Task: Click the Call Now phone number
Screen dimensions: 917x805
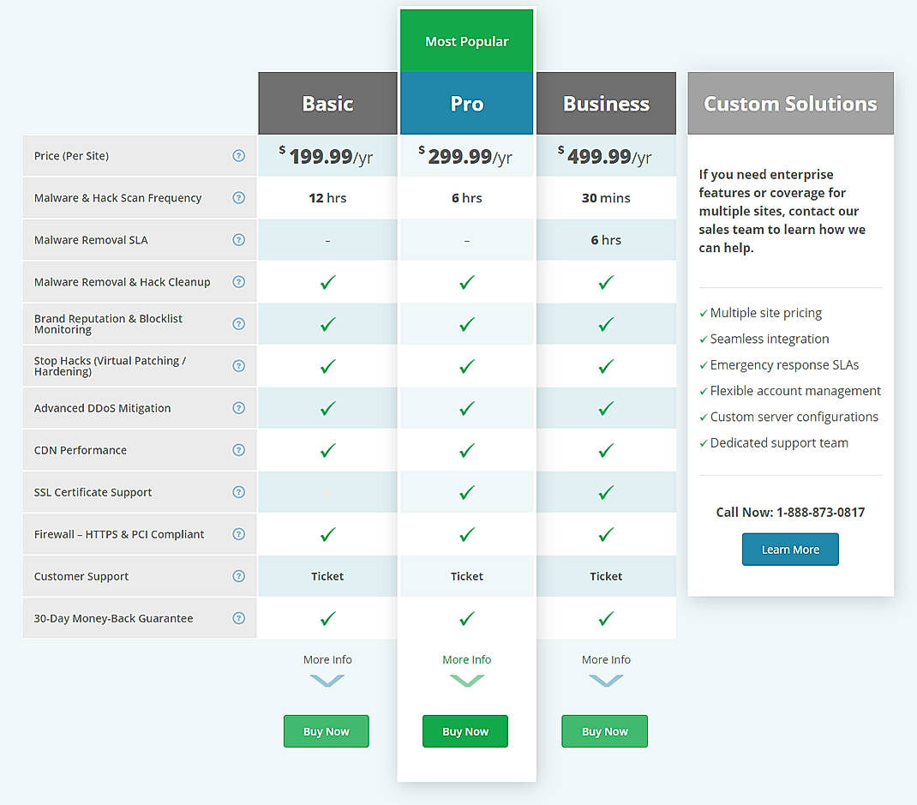Action: 790,512
